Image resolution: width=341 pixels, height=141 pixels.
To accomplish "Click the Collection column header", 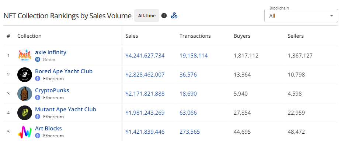I will click(x=29, y=36).
